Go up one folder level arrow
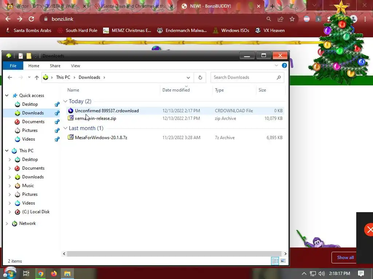The width and height of the screenshot is (373, 279). pos(37,77)
